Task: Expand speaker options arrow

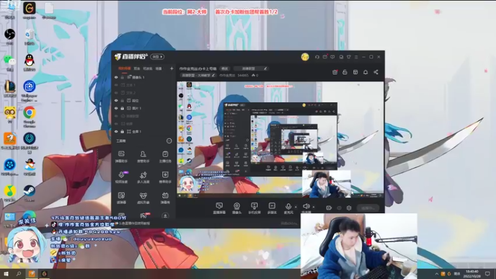Action: tap(314, 207)
